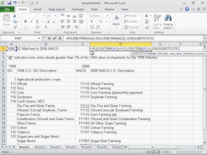Screen dimensions: 207x155
Task: Click the Increase Font Size icon
Action: point(48,22)
